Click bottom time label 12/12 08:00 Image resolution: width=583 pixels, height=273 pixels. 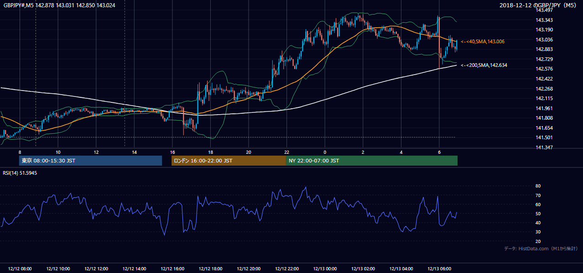pyautogui.click(x=20, y=269)
